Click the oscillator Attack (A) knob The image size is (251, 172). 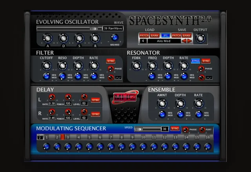pos(47,38)
